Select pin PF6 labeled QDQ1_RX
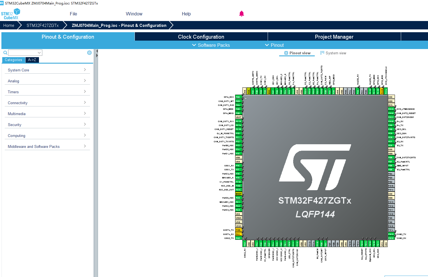Screen dimensions: 428x277 point(239,166)
